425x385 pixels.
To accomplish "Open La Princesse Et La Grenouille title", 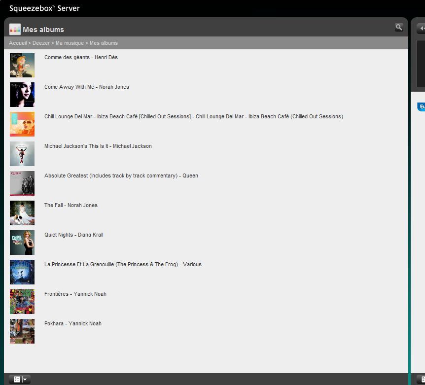I will (x=123, y=265).
